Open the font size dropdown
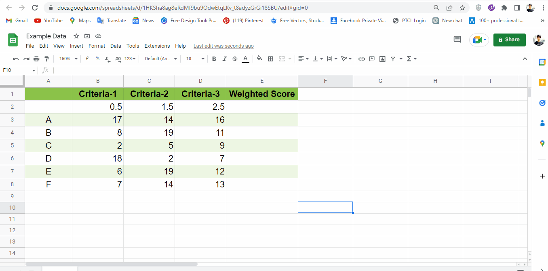The image size is (548, 271). (194, 59)
